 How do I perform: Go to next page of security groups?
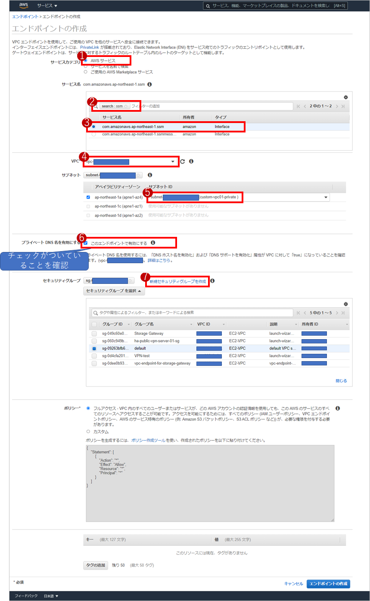tap(336, 313)
